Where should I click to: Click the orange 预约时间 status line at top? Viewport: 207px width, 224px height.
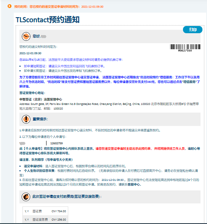[59, 6]
